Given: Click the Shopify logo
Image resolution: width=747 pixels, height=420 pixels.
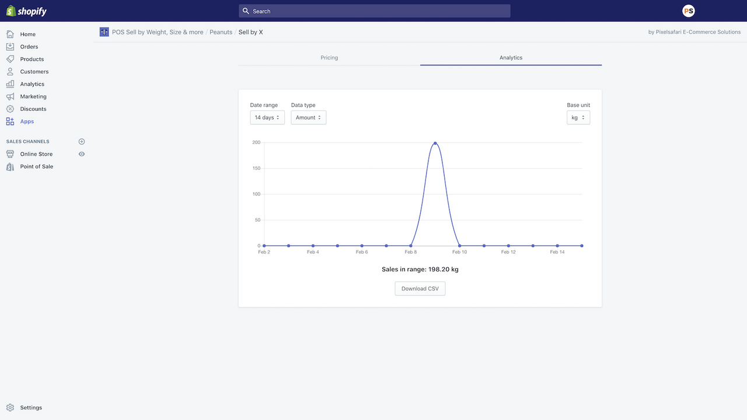Looking at the screenshot, I should click(x=26, y=11).
